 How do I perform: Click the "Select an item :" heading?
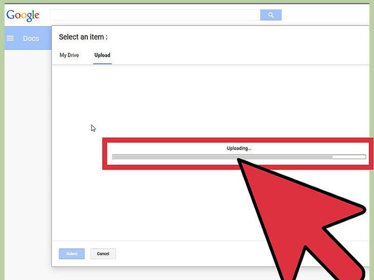pos(83,37)
